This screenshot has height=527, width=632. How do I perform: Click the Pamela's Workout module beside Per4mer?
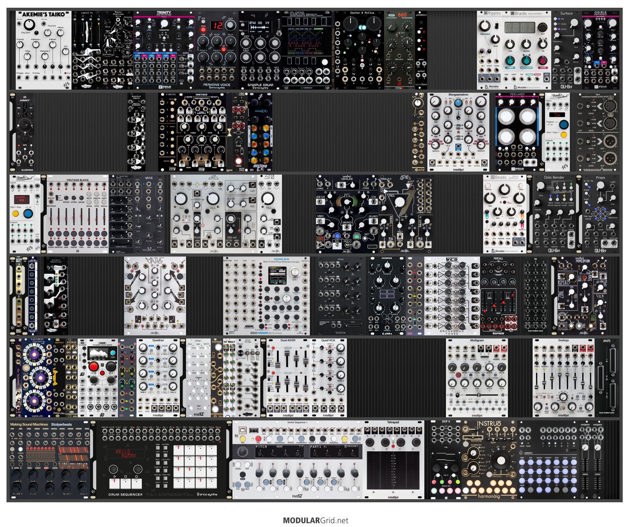[x=557, y=132]
